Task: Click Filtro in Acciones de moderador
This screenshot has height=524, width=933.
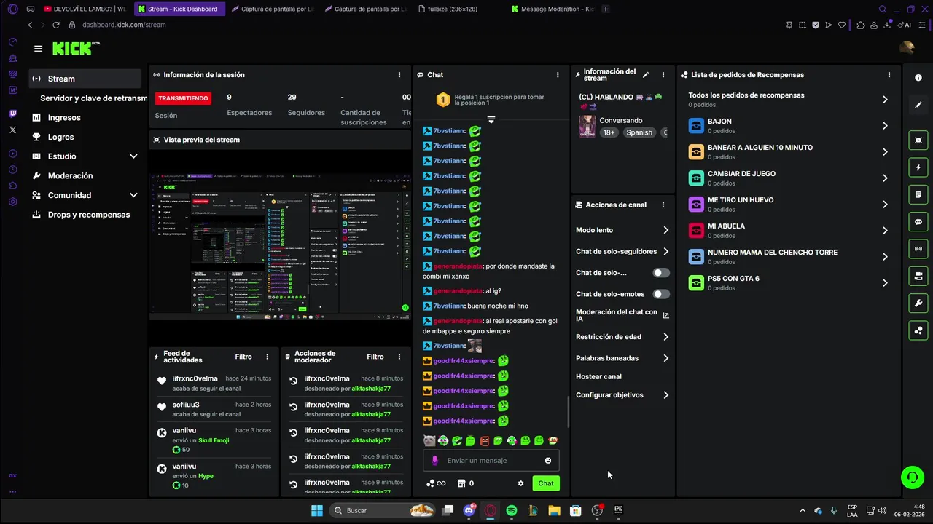Action: [x=375, y=357]
